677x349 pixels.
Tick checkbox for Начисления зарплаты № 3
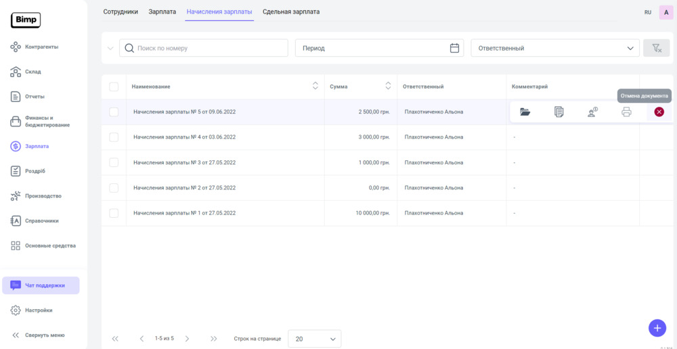tap(114, 163)
